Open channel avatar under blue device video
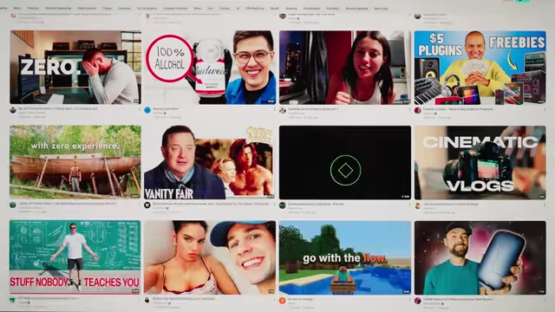 [418, 301]
